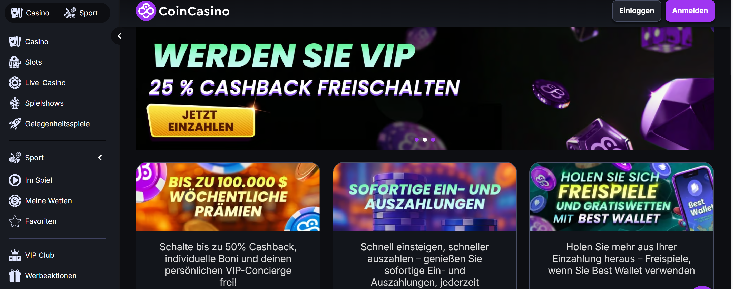Expand the Sport section chevron
The width and height of the screenshot is (733, 289).
point(100,157)
